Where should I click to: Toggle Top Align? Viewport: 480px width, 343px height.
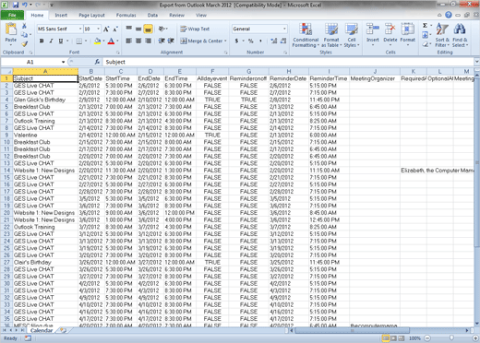tap(129, 29)
